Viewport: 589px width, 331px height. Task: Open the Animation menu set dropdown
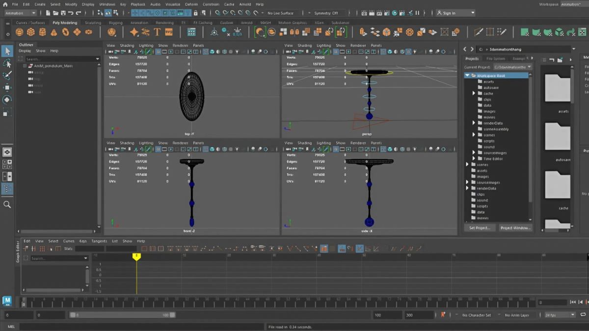point(20,13)
